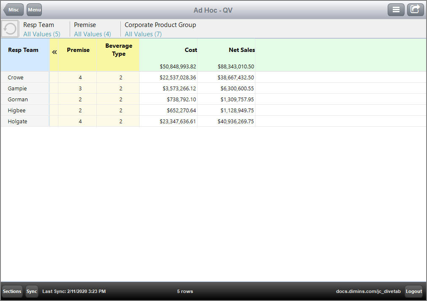Log out of the application
This screenshot has width=427, height=301.
click(413, 291)
